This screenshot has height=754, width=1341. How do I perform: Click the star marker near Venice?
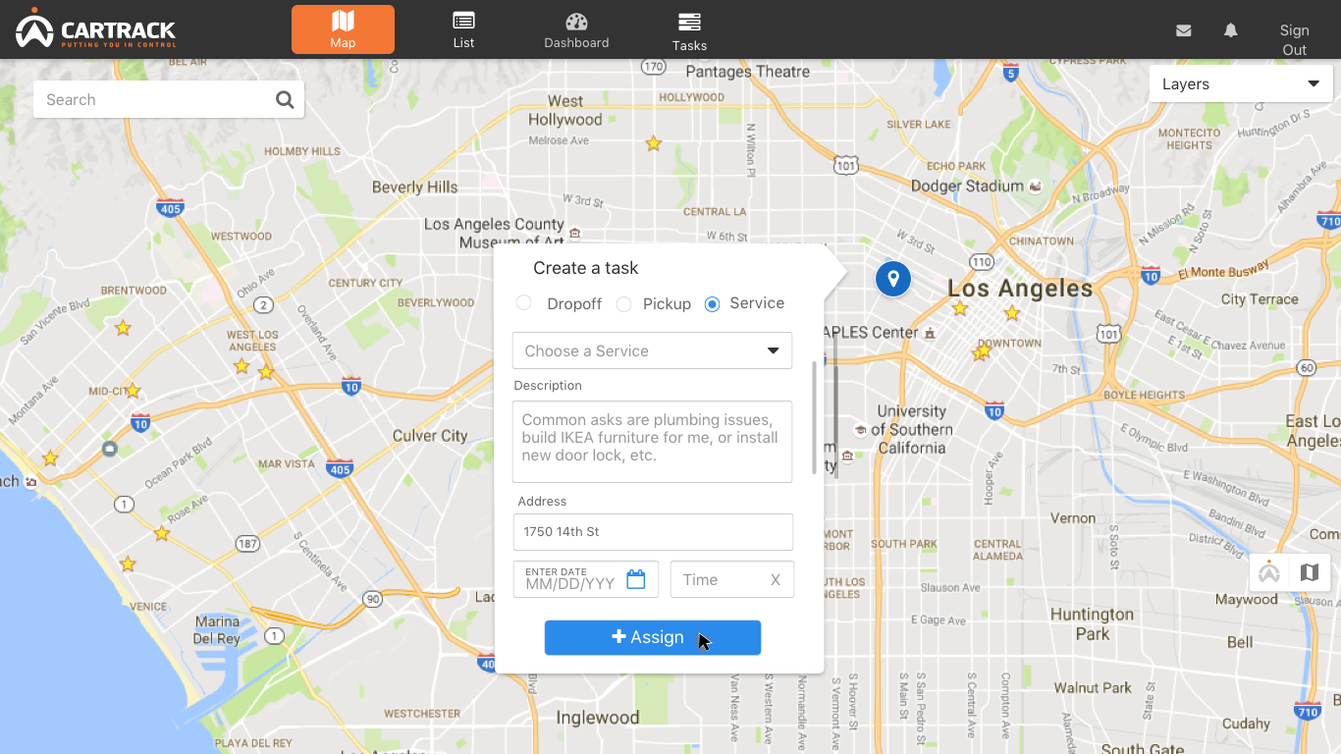128,565
